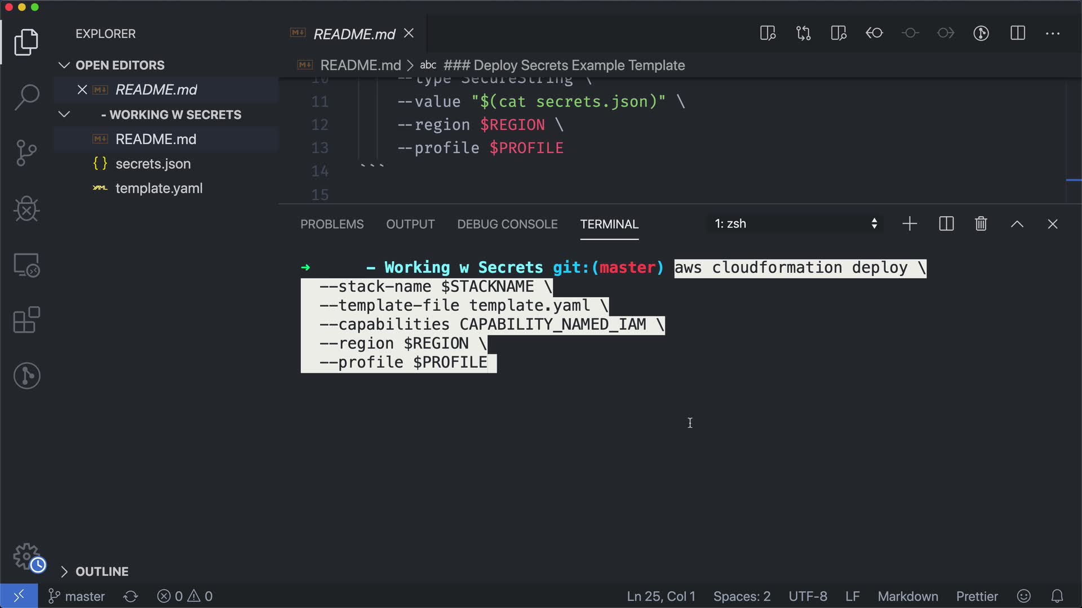Open the Search view in activity bar

(26, 97)
